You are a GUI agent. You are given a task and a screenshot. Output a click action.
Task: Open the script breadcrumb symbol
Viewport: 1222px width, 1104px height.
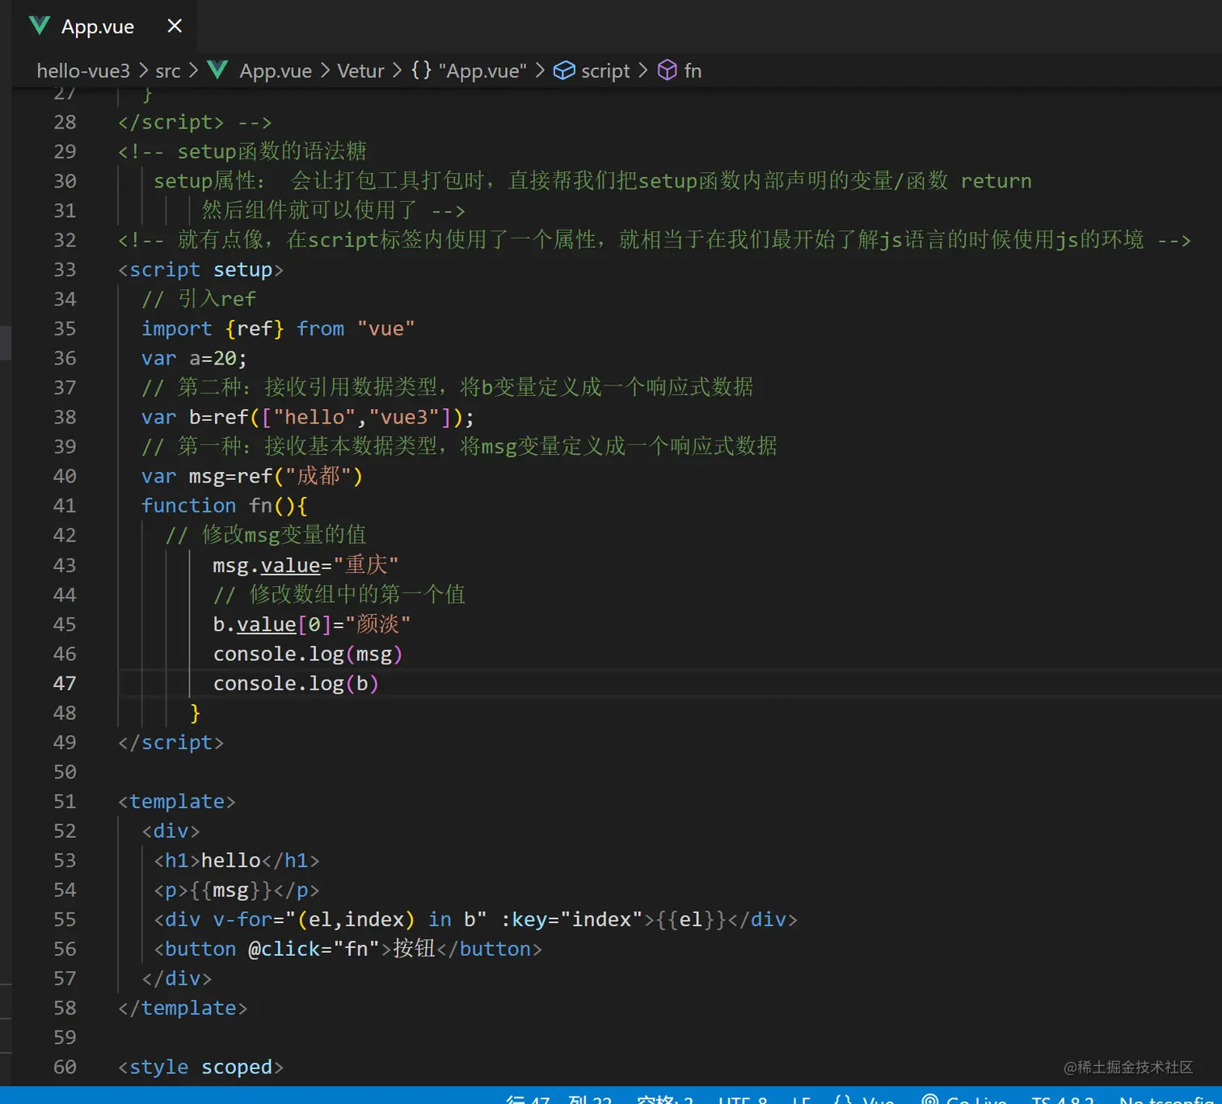tap(605, 71)
